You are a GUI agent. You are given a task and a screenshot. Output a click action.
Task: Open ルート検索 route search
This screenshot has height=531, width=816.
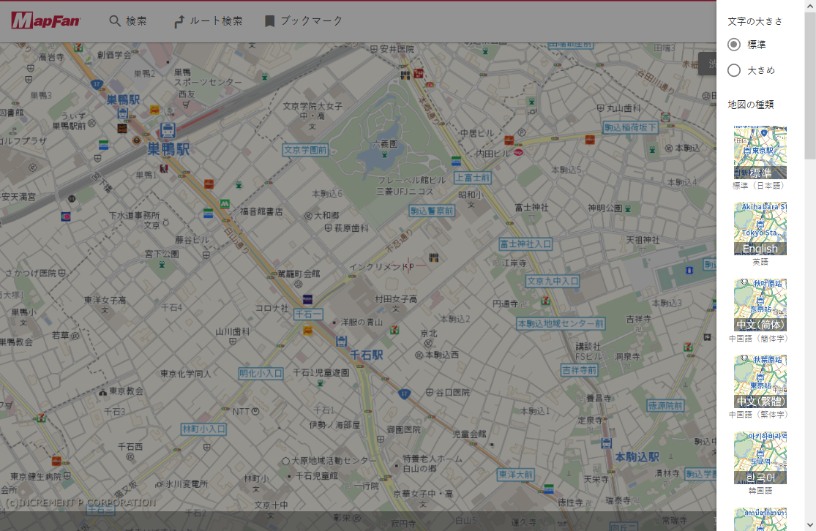click(208, 20)
